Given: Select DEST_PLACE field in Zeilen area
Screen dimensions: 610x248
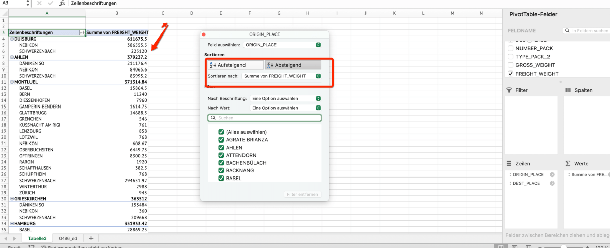Looking at the screenshot, I should coord(526,183).
